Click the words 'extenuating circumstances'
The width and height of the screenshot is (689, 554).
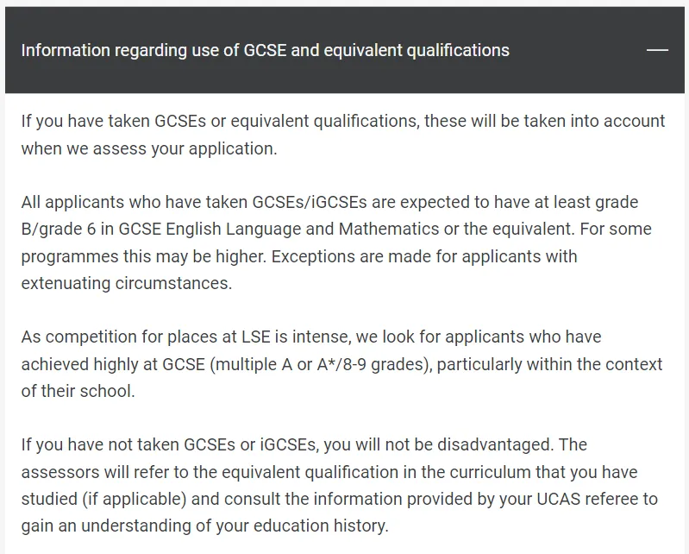pos(127,283)
